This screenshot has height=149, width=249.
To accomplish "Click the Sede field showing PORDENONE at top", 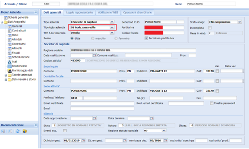I will pos(211,4).
